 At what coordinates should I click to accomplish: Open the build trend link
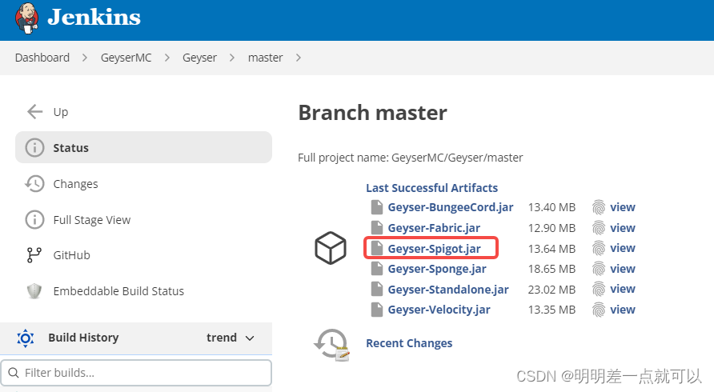(221, 338)
